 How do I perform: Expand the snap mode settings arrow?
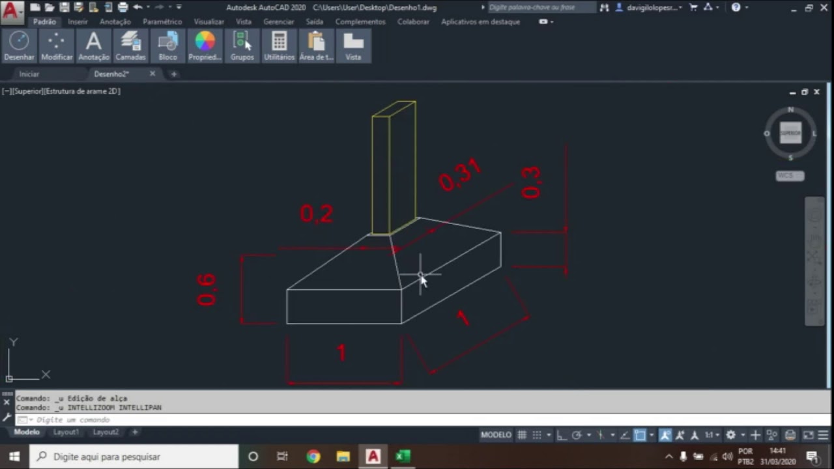coord(549,435)
